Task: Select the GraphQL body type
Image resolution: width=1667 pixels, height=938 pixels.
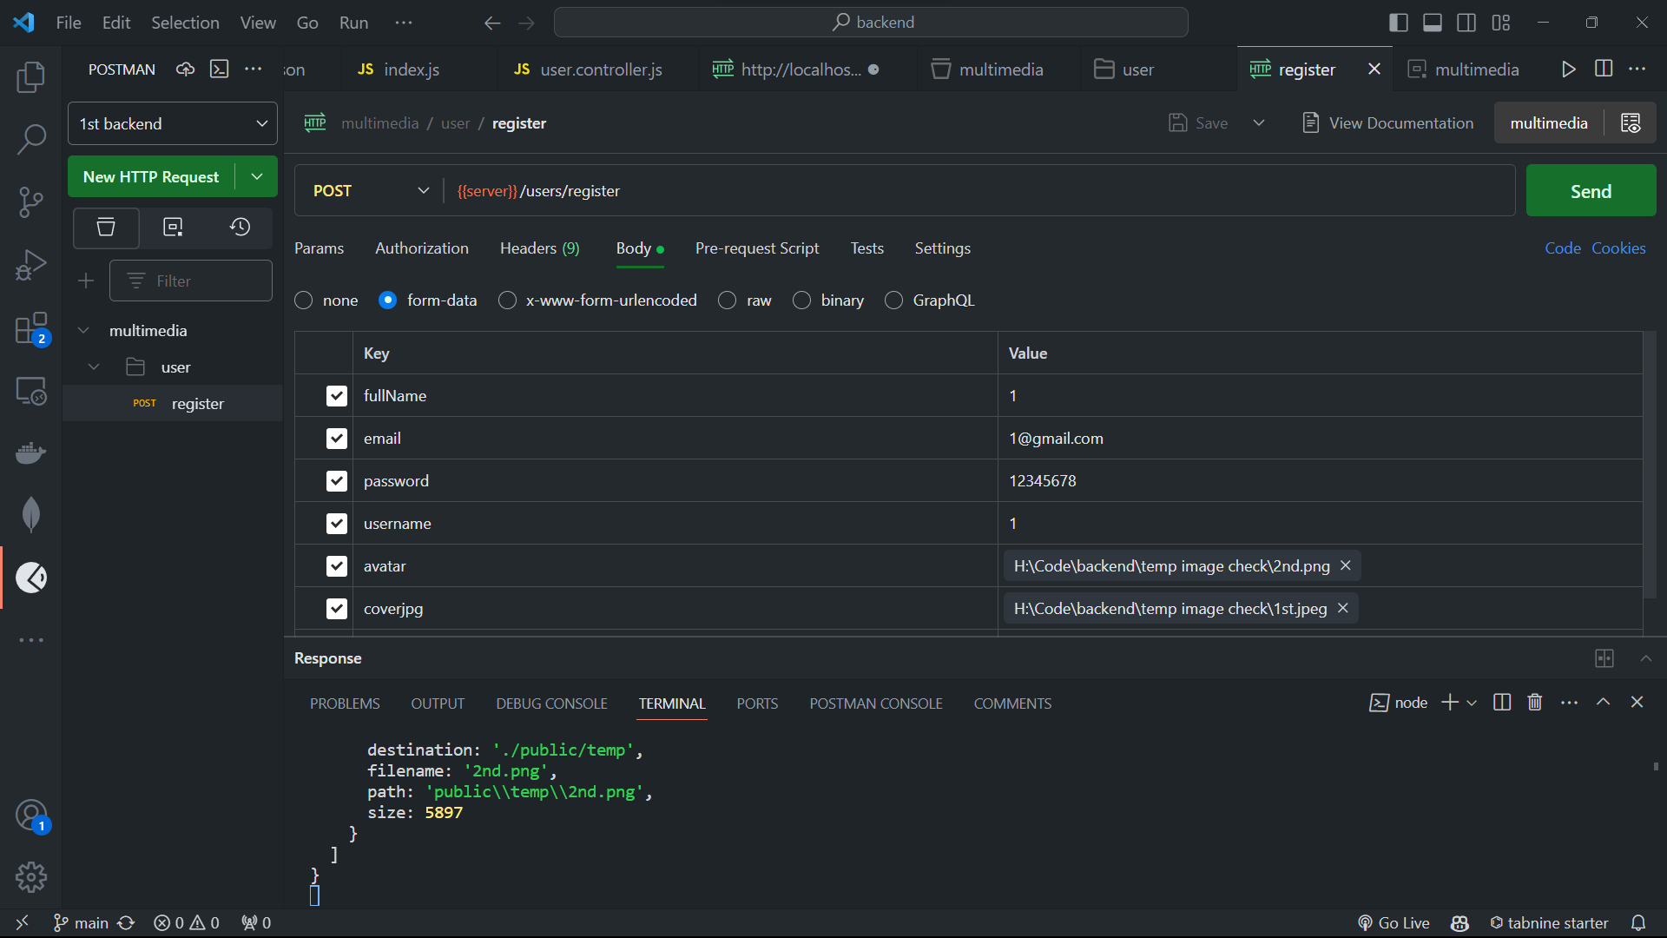Action: [893, 301]
